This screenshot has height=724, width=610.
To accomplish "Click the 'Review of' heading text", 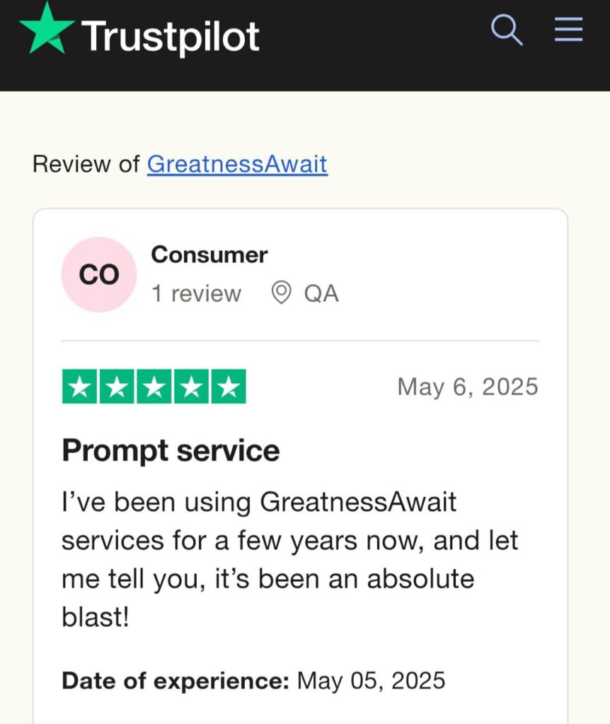I will coord(86,164).
